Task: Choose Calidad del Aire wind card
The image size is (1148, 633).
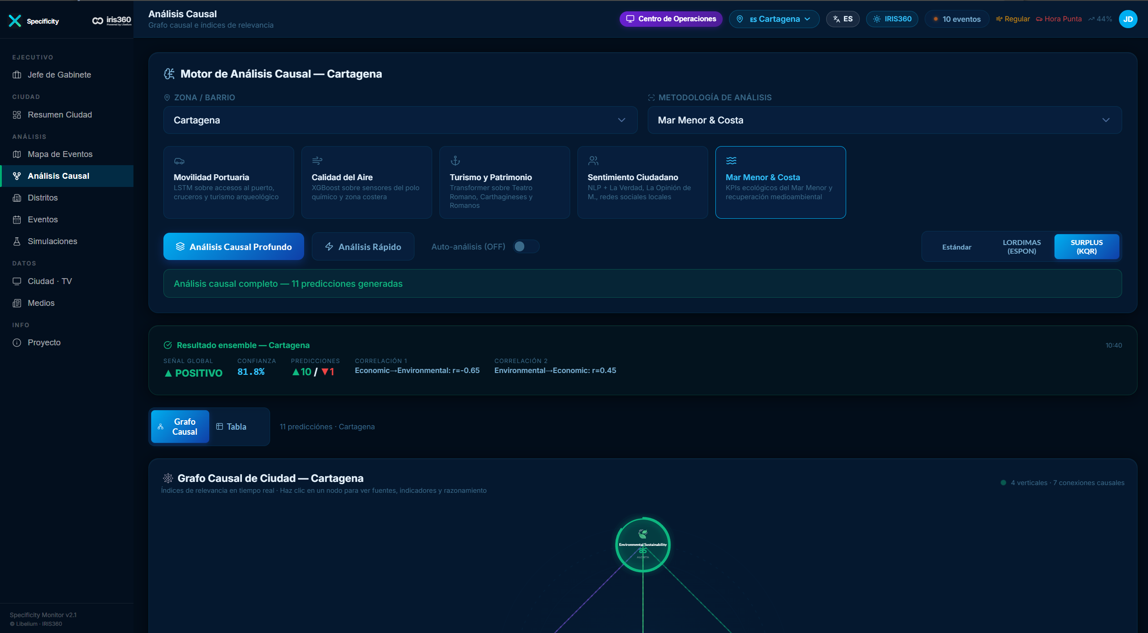Action: tap(366, 182)
